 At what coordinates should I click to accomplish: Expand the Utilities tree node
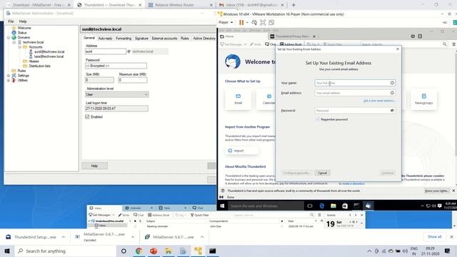(x=9, y=80)
